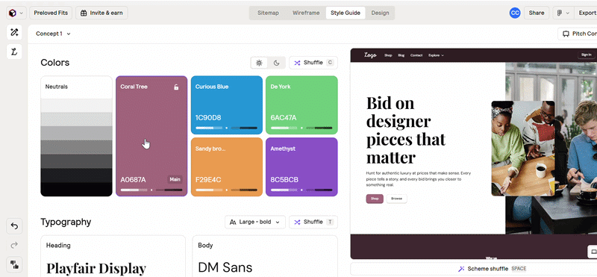597x277 pixels.
Task: Switch to dark mode moon toggle
Action: click(x=276, y=63)
